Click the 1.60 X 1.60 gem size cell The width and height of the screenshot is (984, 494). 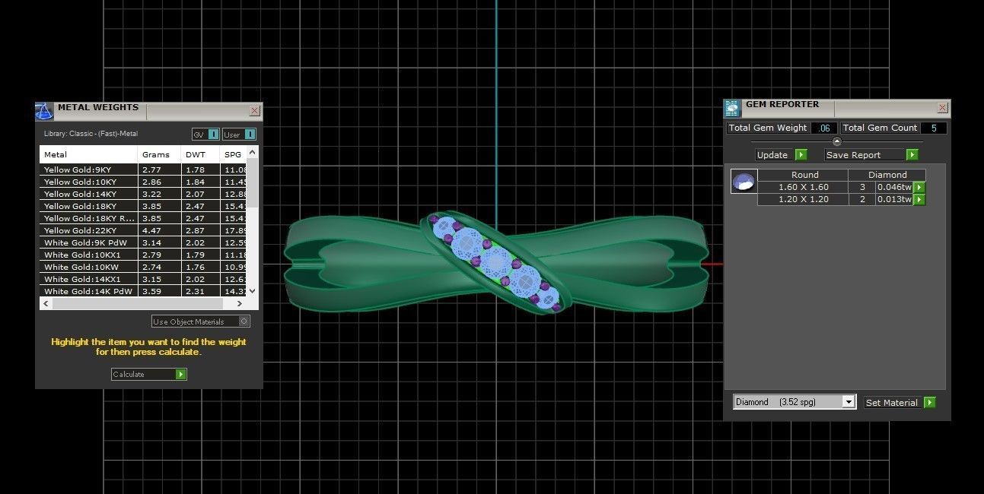point(804,187)
